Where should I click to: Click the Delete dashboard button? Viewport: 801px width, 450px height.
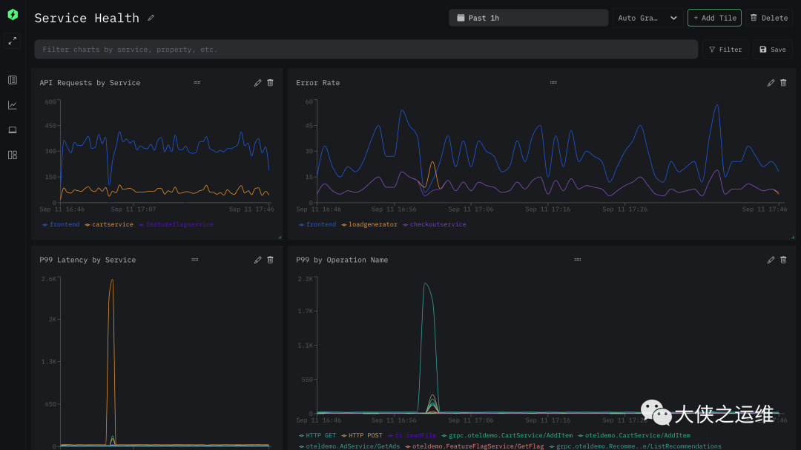point(769,18)
